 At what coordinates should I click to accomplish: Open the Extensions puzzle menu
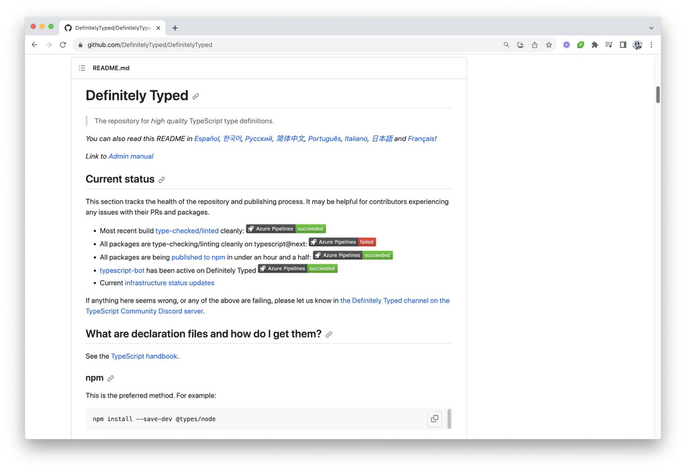pyautogui.click(x=594, y=45)
